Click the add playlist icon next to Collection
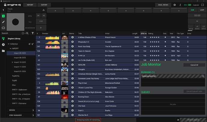Screen dimensions: 207x122 point(29,44)
